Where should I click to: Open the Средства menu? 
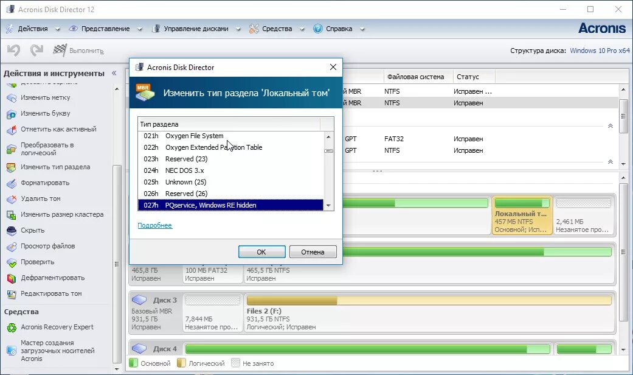pos(277,29)
